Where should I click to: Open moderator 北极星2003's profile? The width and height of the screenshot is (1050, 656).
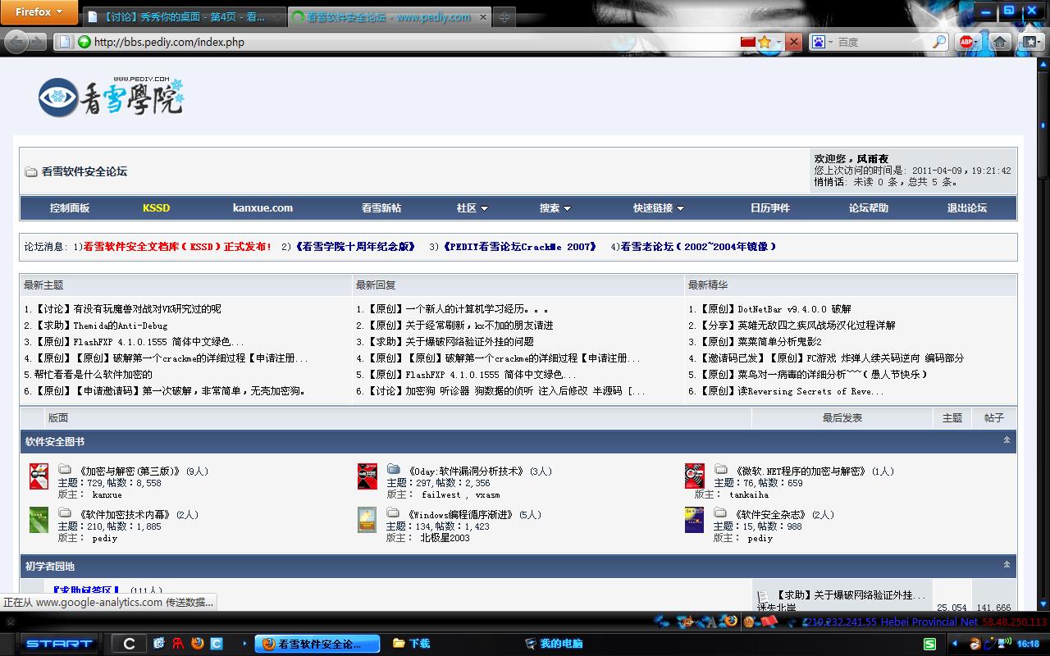tap(445, 538)
